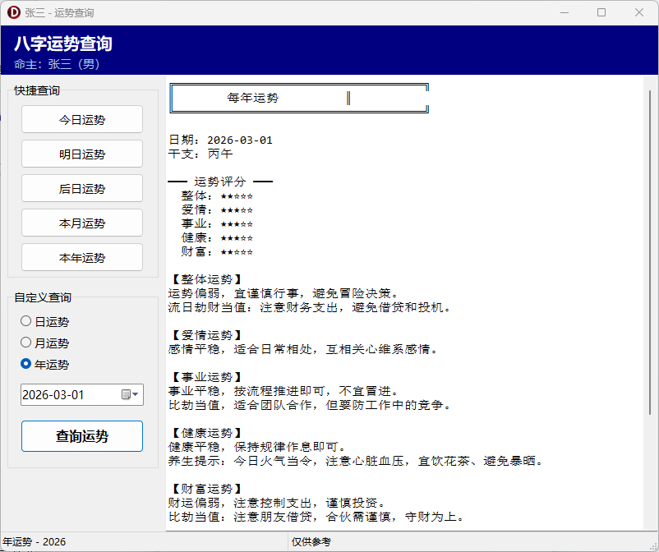Viewport: 659px width, 552px height.
Task: Click the 年运势 - 2026 status bar text
Action: (x=33, y=538)
